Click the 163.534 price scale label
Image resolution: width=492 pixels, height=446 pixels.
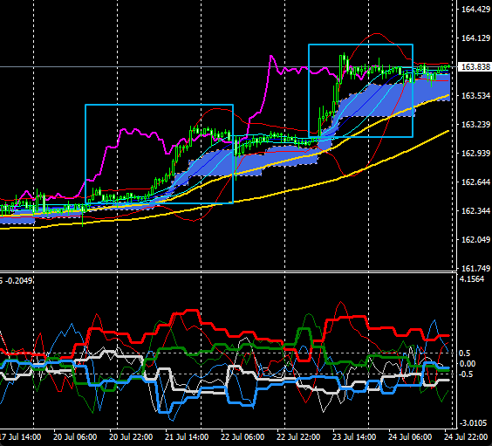[475, 96]
